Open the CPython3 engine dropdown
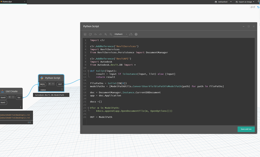This screenshot has height=157, width=260. (126, 34)
